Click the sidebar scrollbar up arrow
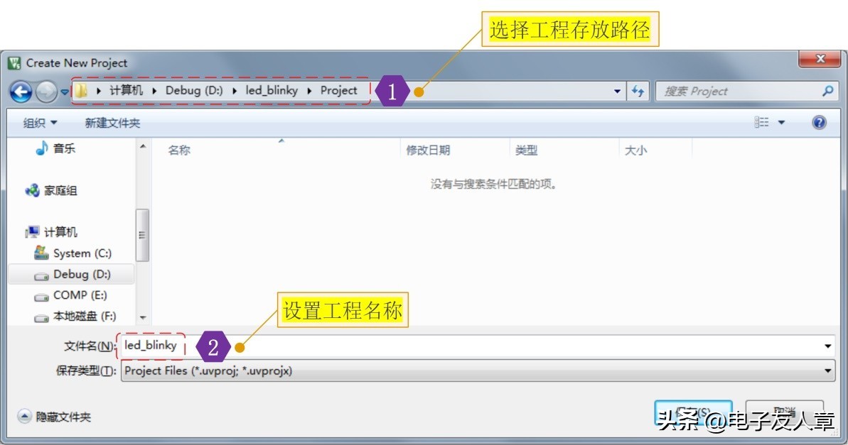The height and width of the screenshot is (445, 848). click(143, 146)
